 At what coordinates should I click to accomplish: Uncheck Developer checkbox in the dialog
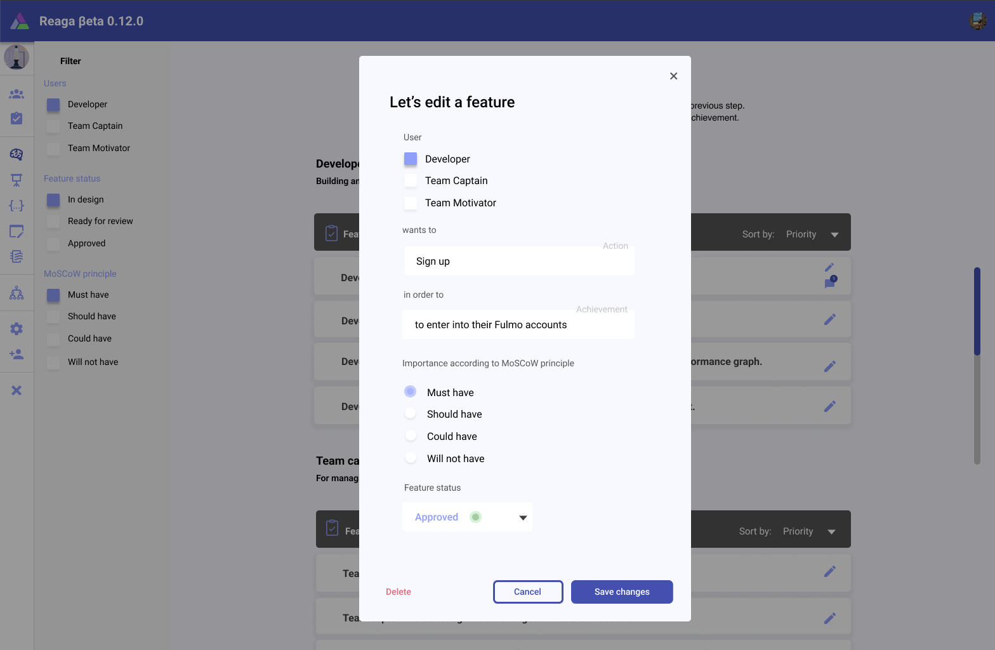pos(411,159)
